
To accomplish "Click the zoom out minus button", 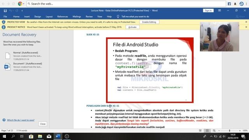I will point(219,131).
